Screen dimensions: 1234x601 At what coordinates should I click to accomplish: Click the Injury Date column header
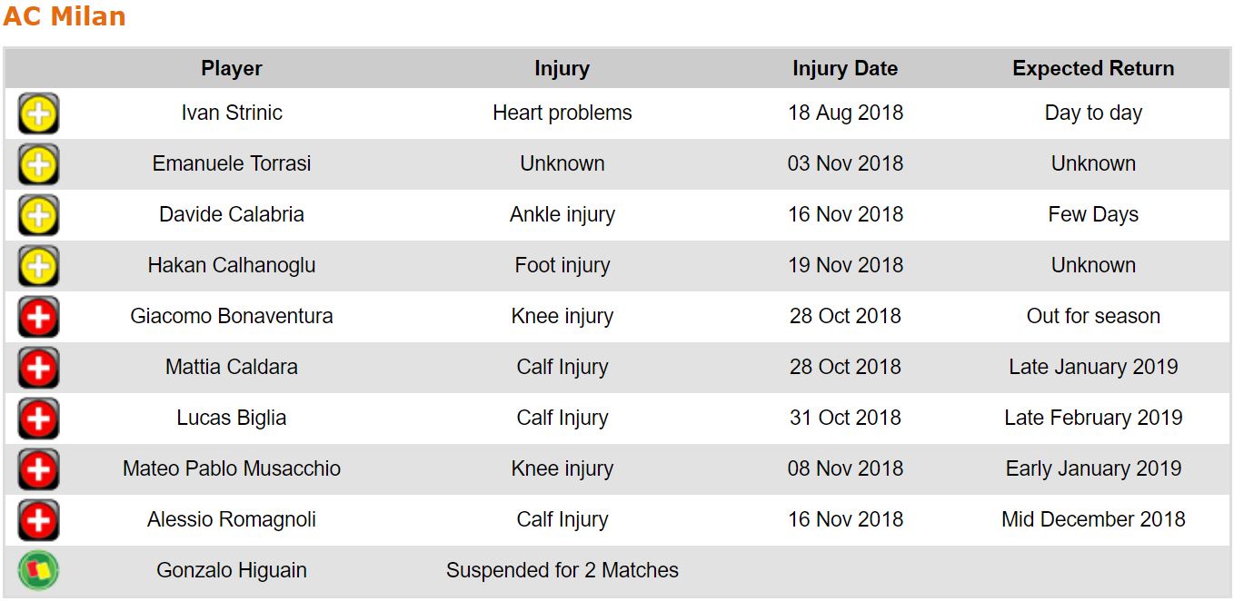coord(845,69)
